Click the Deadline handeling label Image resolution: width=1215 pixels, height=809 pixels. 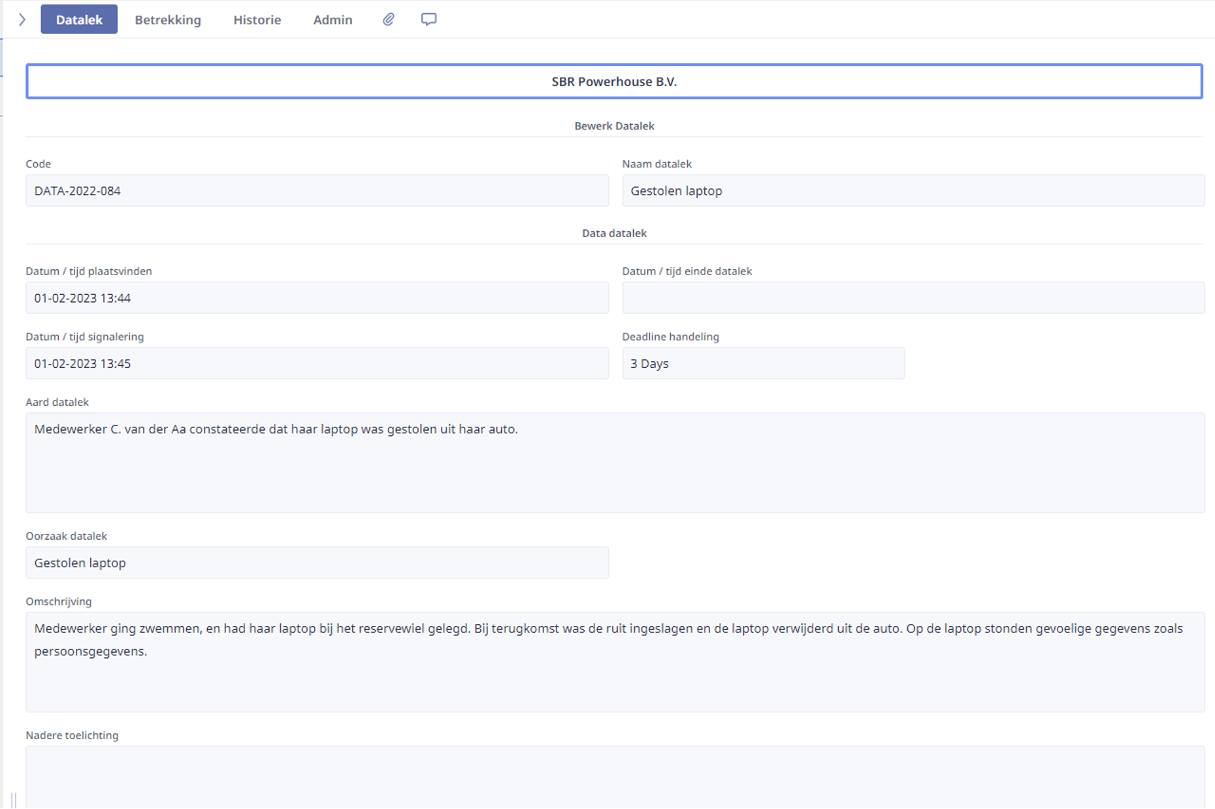pyautogui.click(x=670, y=337)
